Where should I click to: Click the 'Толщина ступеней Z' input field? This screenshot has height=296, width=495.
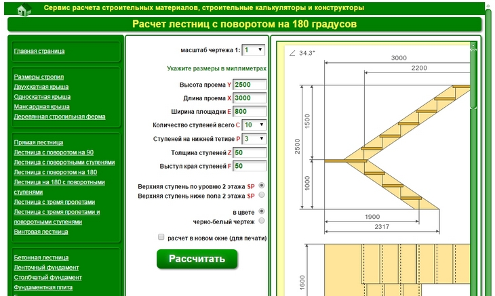point(250,152)
